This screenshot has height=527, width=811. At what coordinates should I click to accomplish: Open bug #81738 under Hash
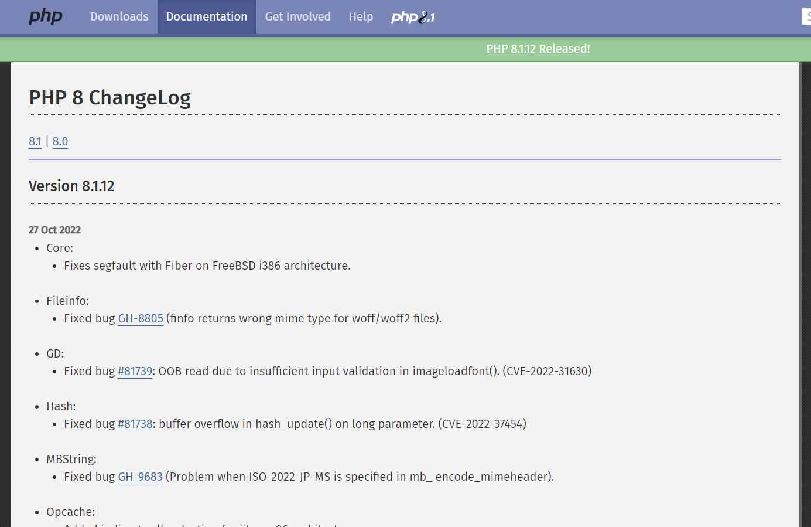135,424
